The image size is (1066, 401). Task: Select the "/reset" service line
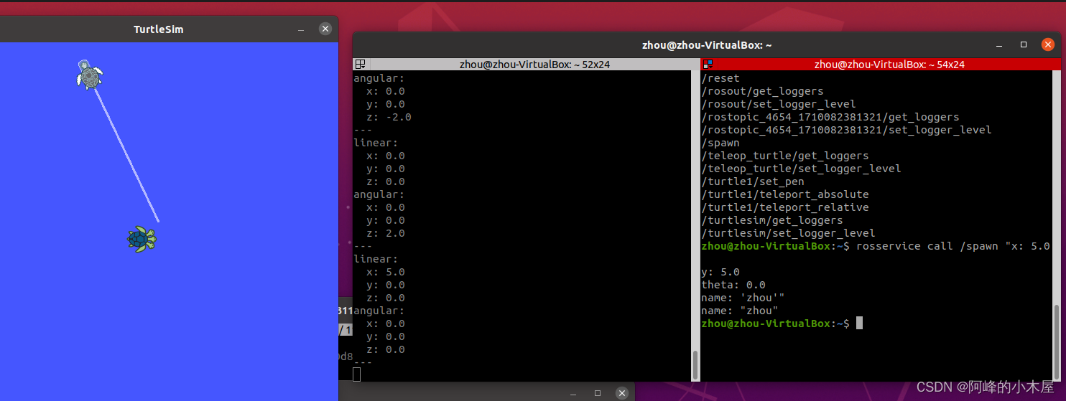point(720,78)
